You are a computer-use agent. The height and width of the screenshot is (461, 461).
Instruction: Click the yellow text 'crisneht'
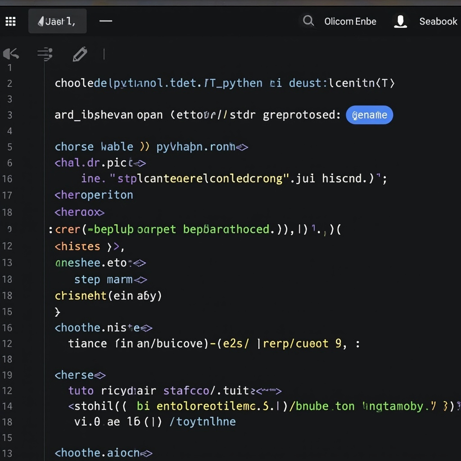click(x=81, y=295)
